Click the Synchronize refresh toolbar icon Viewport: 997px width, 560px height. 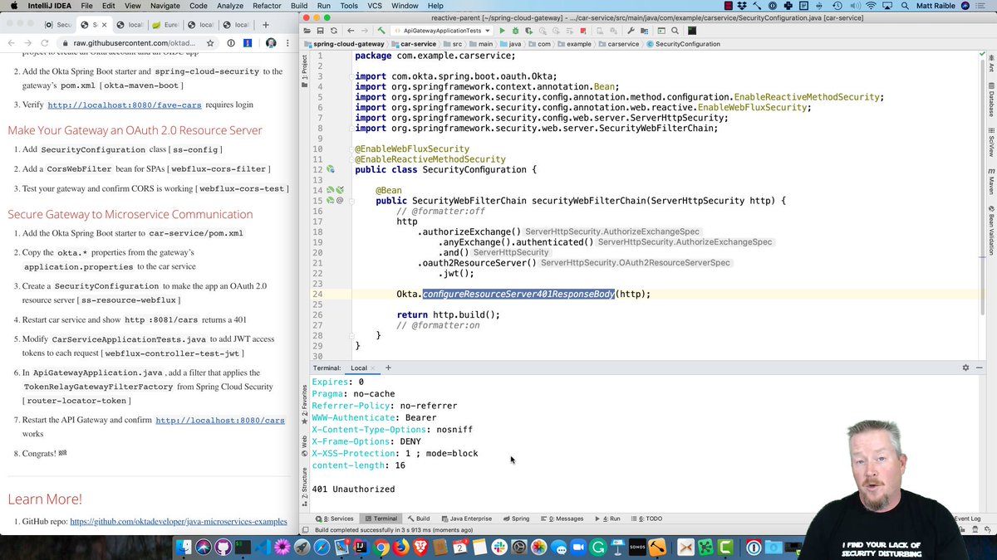pyautogui.click(x=334, y=31)
